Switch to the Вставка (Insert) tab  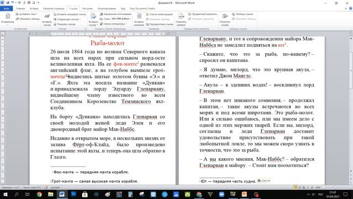click(34, 9)
